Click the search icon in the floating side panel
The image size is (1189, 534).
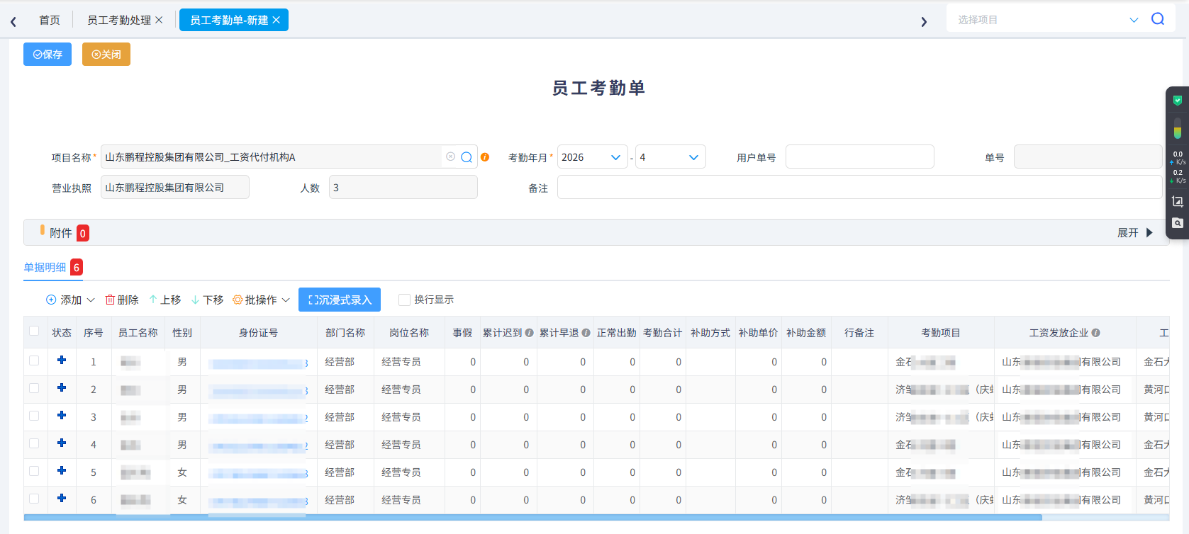[x=1178, y=223]
